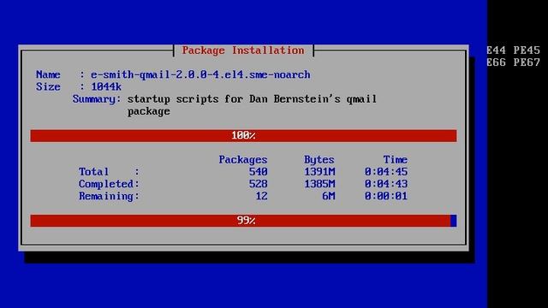Viewport: 548px width, 308px height.
Task: Click the Time column header
Action: pos(396,160)
